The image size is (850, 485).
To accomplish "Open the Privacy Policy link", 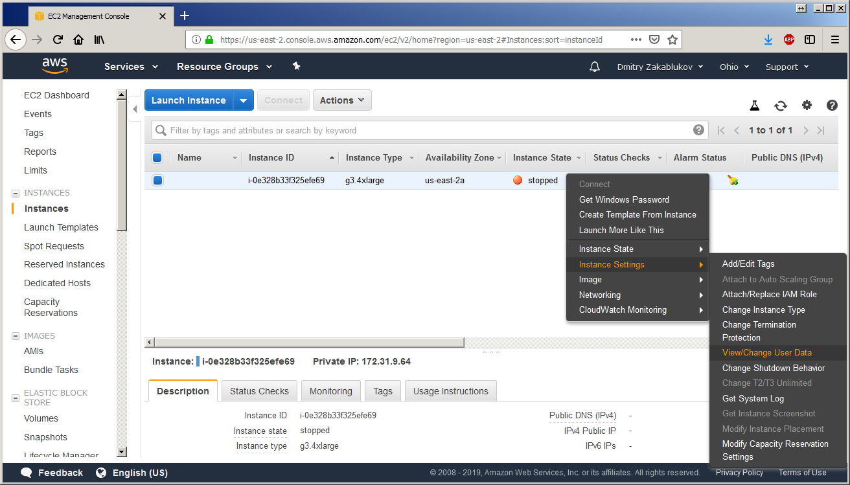I will tap(739, 473).
